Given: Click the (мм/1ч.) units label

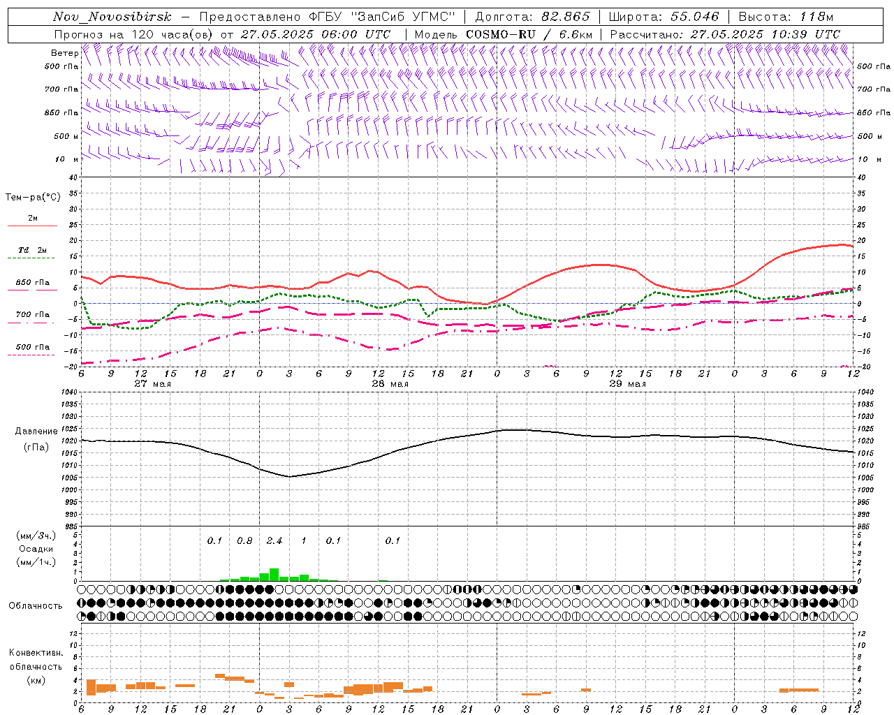Looking at the screenshot, I should [x=36, y=562].
